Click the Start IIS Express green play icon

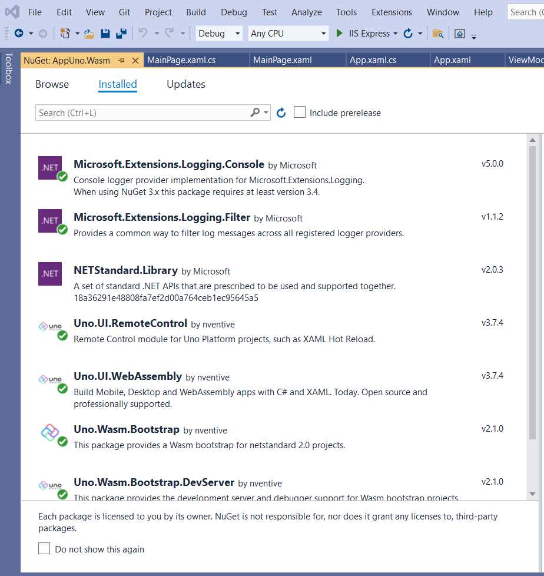point(340,34)
